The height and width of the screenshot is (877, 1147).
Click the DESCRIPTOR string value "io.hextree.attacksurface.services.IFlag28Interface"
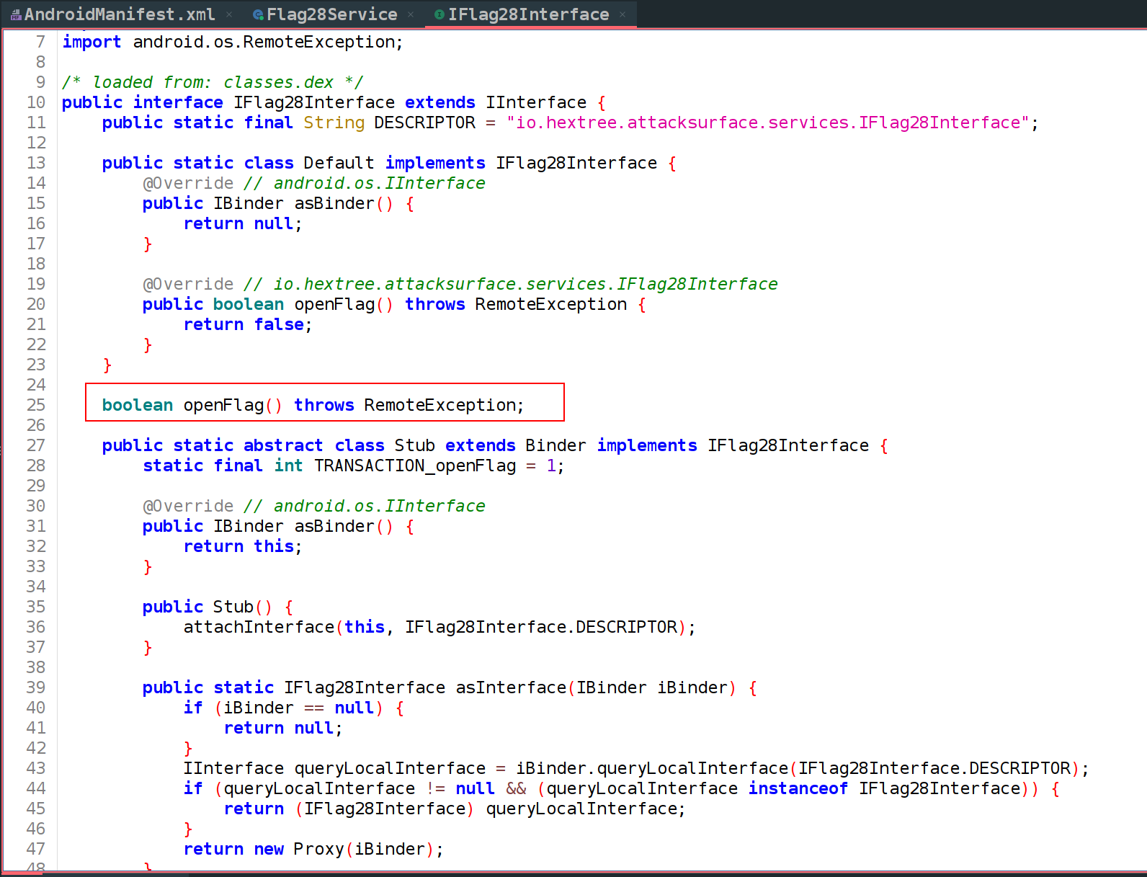click(x=768, y=123)
